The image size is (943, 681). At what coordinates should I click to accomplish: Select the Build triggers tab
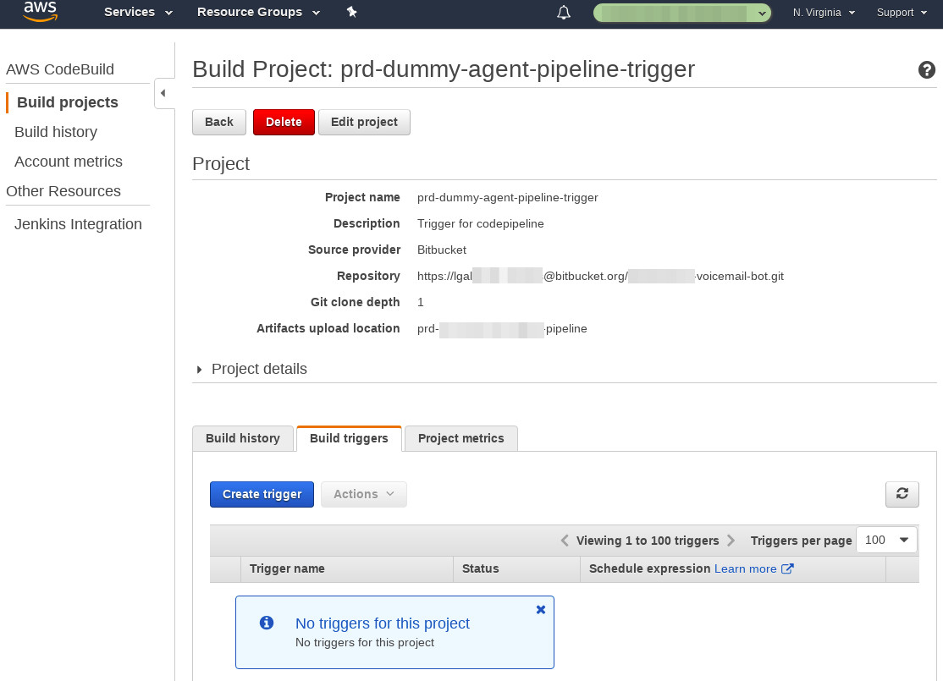tap(349, 438)
